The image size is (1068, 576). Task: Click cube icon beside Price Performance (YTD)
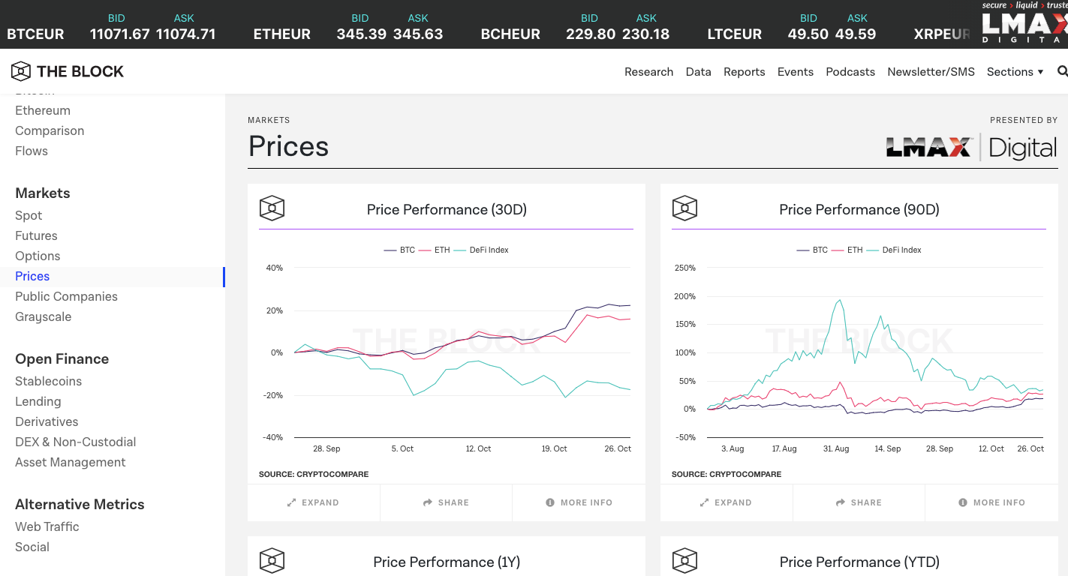[684, 561]
